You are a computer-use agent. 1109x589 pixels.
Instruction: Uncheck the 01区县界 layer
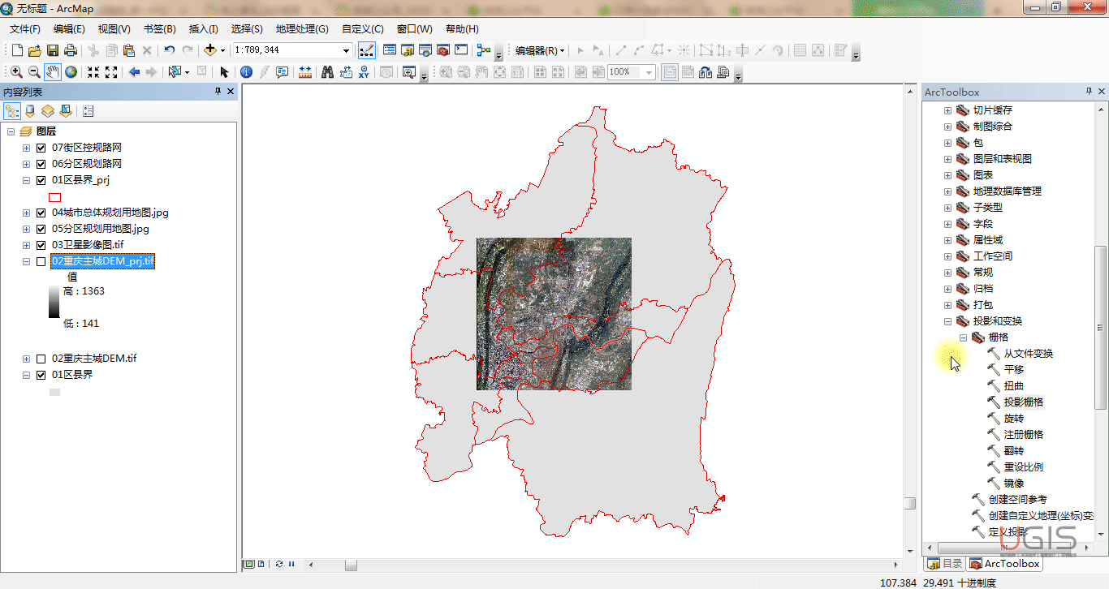(x=41, y=375)
